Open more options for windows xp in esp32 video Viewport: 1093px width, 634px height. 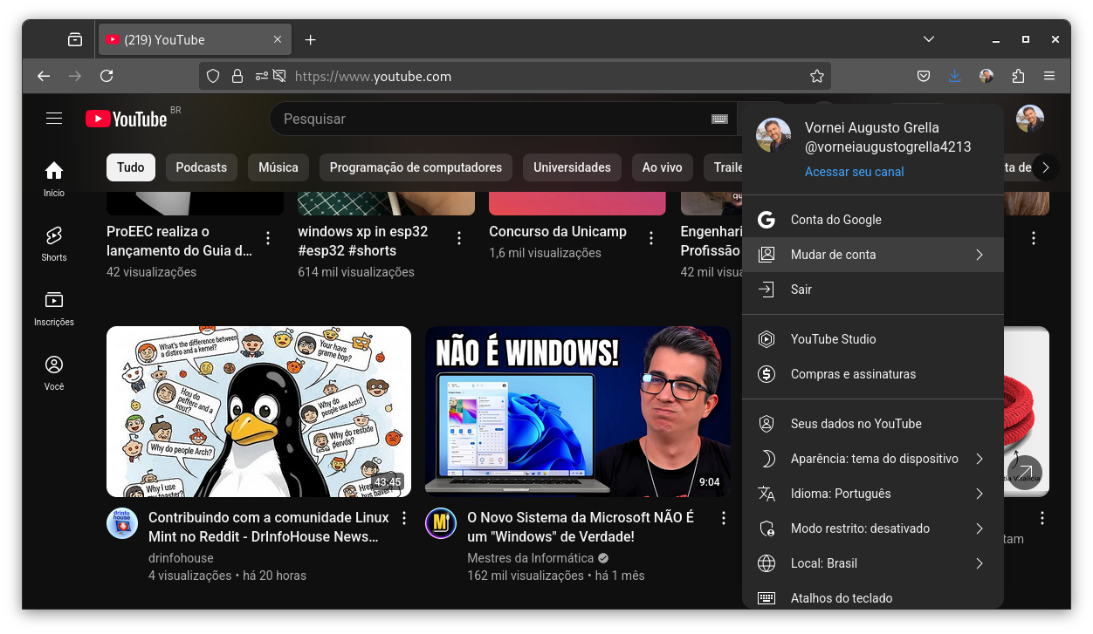(x=459, y=238)
